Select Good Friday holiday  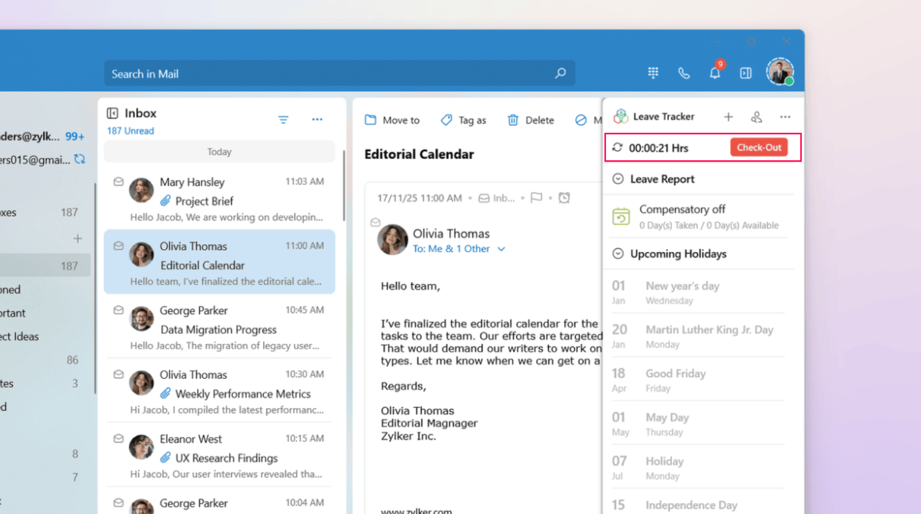click(x=699, y=380)
